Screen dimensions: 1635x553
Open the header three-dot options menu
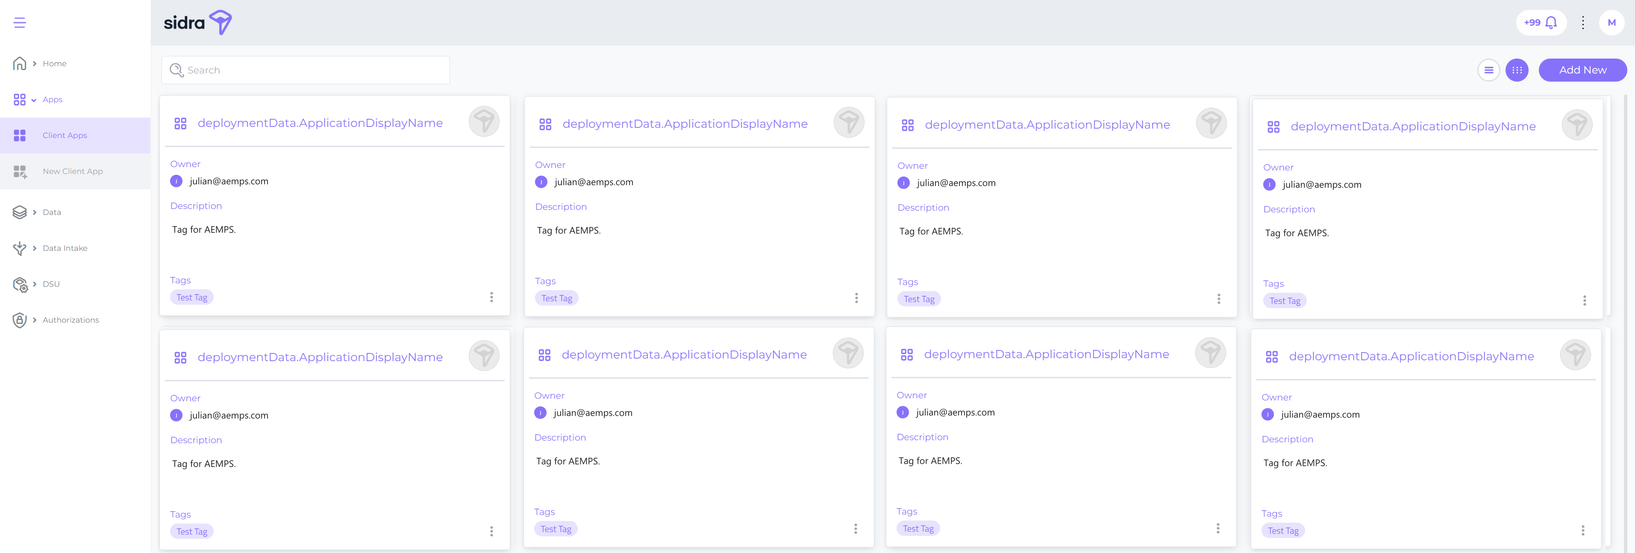point(1583,23)
